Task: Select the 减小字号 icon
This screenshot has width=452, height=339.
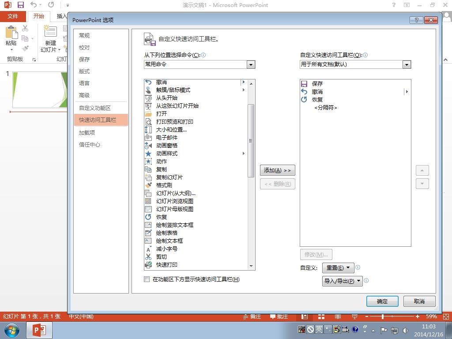Action: tap(148, 249)
